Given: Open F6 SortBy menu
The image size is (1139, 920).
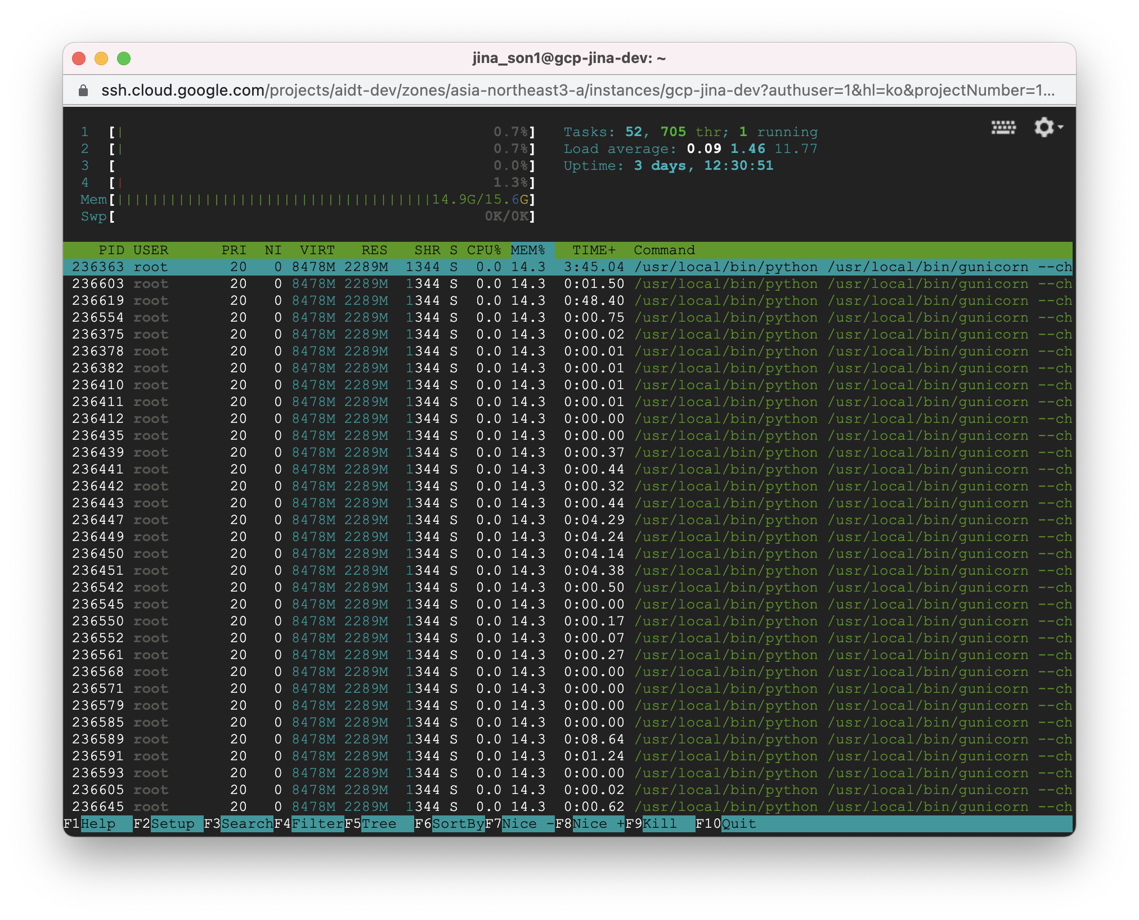Looking at the screenshot, I should 458,824.
